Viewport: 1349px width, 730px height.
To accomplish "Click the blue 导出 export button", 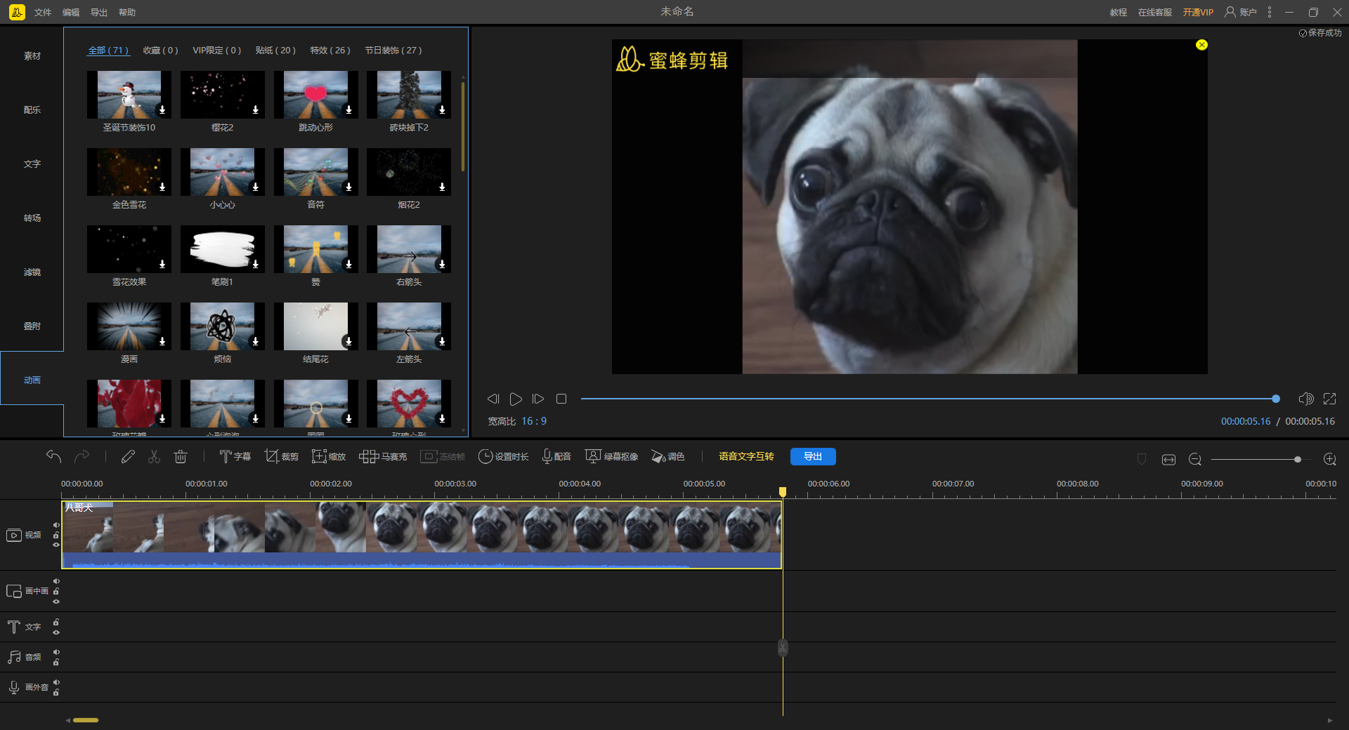I will click(813, 457).
